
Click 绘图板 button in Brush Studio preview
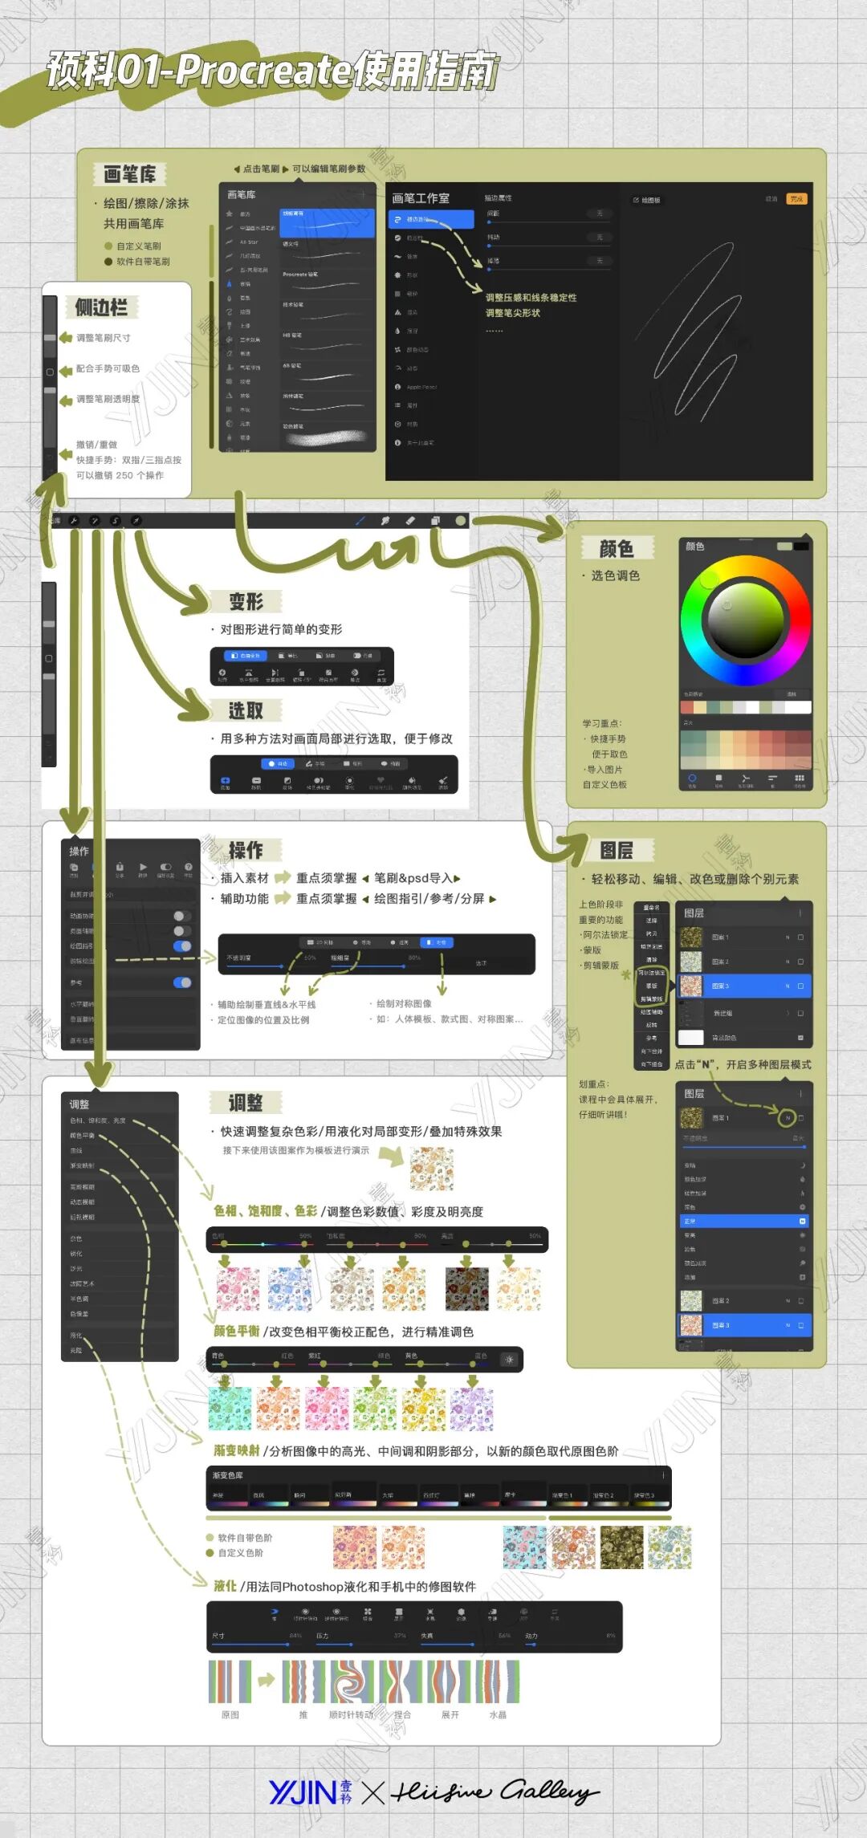646,200
